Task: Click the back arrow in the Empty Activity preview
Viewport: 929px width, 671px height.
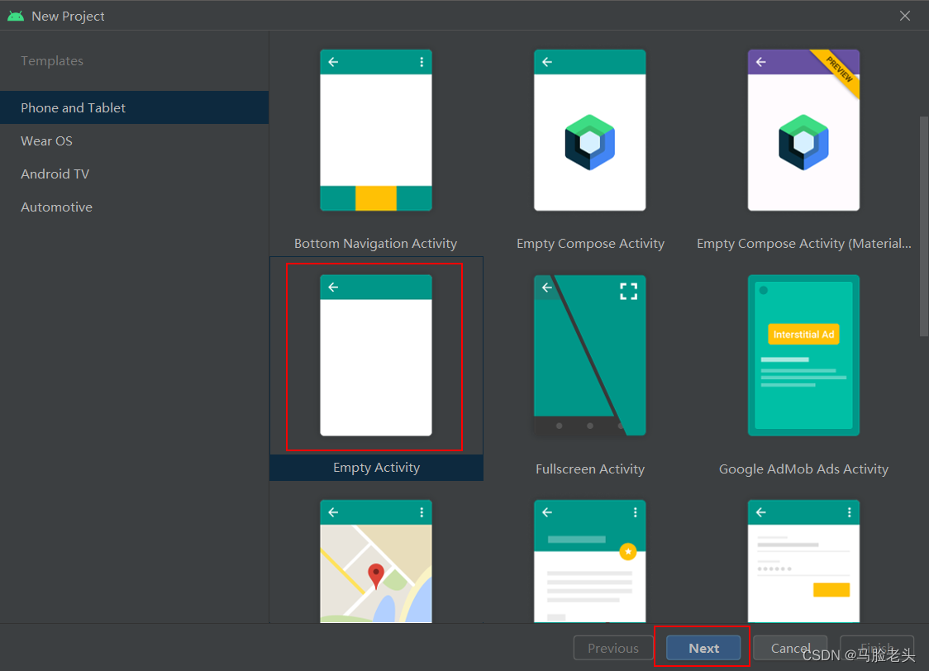Action: click(x=334, y=288)
